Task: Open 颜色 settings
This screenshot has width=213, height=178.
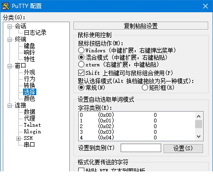Action: pos(29,98)
